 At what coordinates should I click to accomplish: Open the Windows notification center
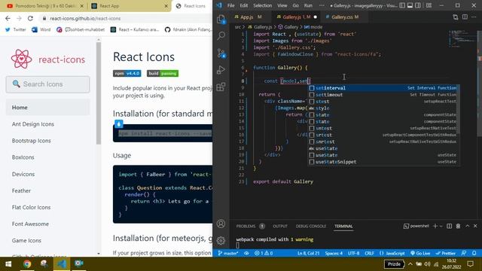[470, 264]
